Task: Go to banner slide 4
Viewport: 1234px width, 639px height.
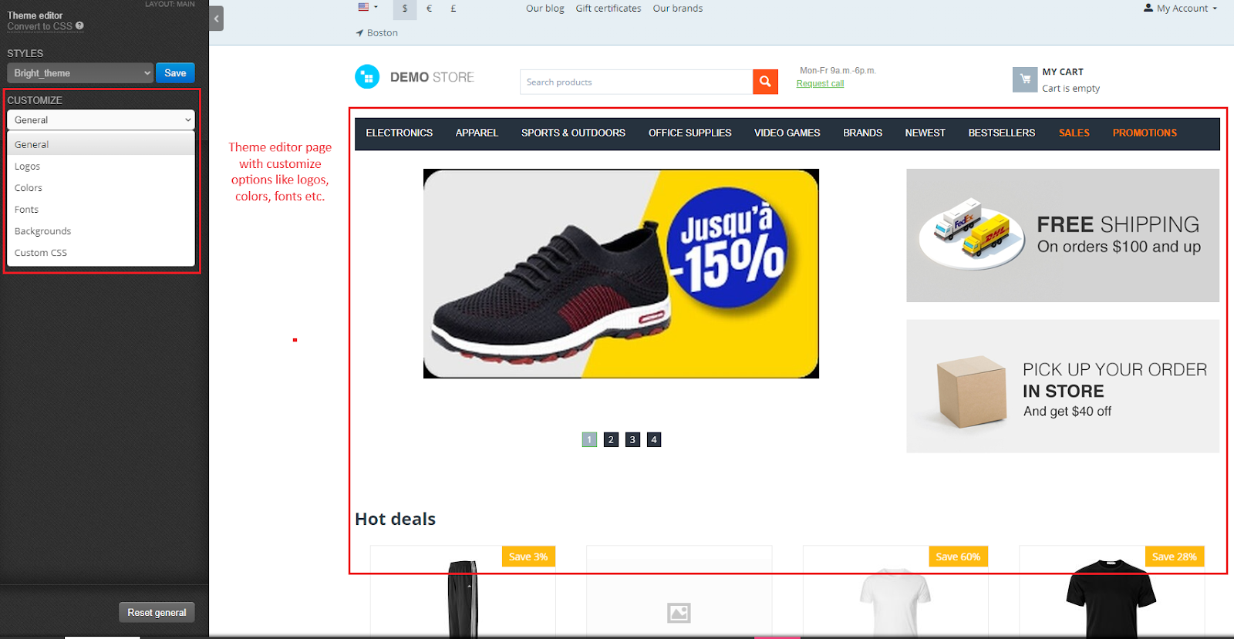Action: coord(654,439)
